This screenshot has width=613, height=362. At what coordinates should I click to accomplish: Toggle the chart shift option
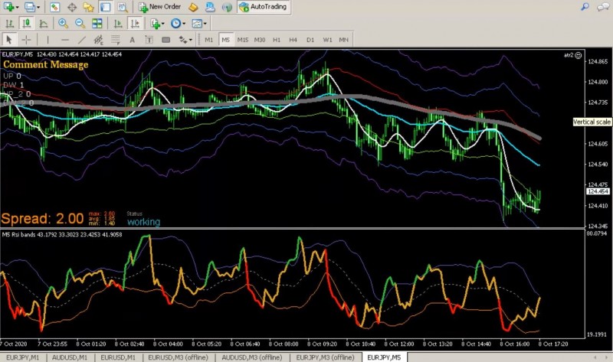click(134, 24)
